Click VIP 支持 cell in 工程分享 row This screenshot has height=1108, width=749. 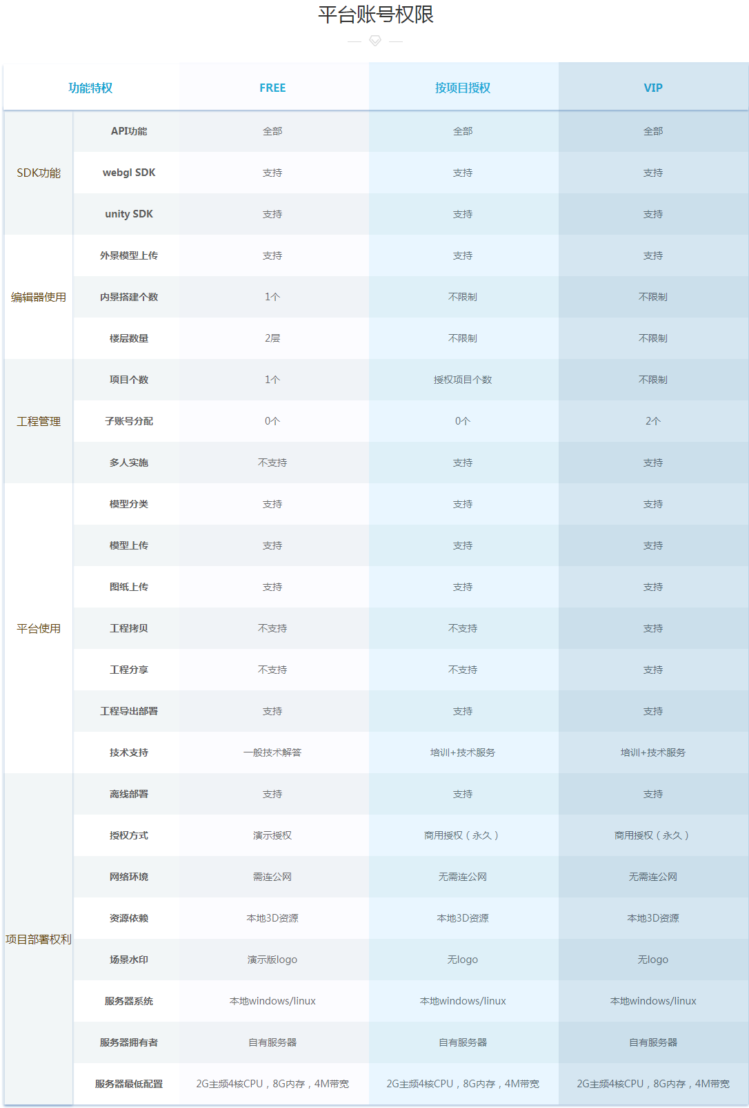(x=653, y=670)
